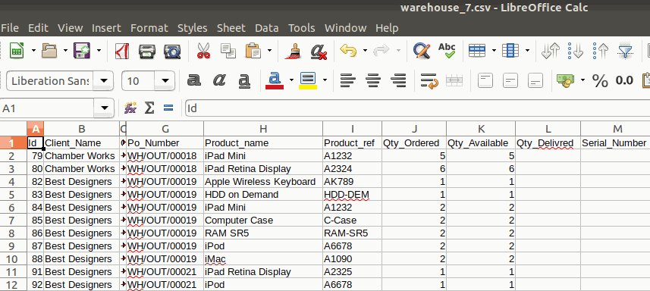The image size is (650, 291).
Task: Select cell containing Apple Wireless Keyboard
Action: click(x=263, y=182)
